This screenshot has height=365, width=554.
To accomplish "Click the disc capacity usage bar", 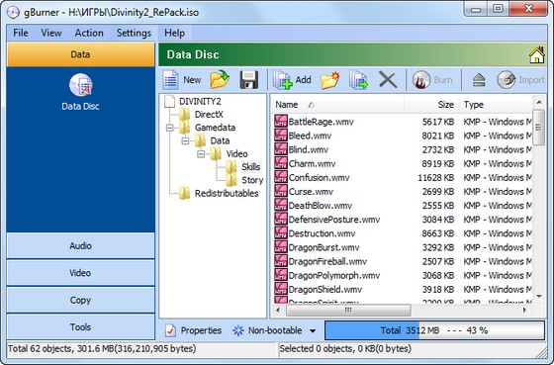I will click(434, 330).
